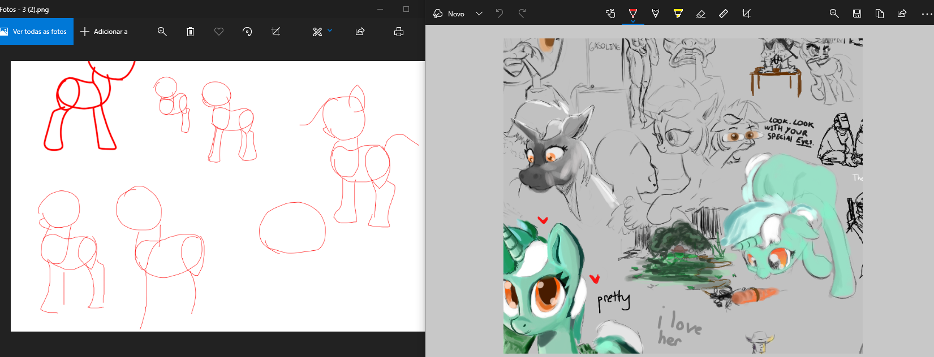The height and width of the screenshot is (357, 934).
Task: Open the edit and create dropdown in Fotos
Action: pyautogui.click(x=322, y=32)
